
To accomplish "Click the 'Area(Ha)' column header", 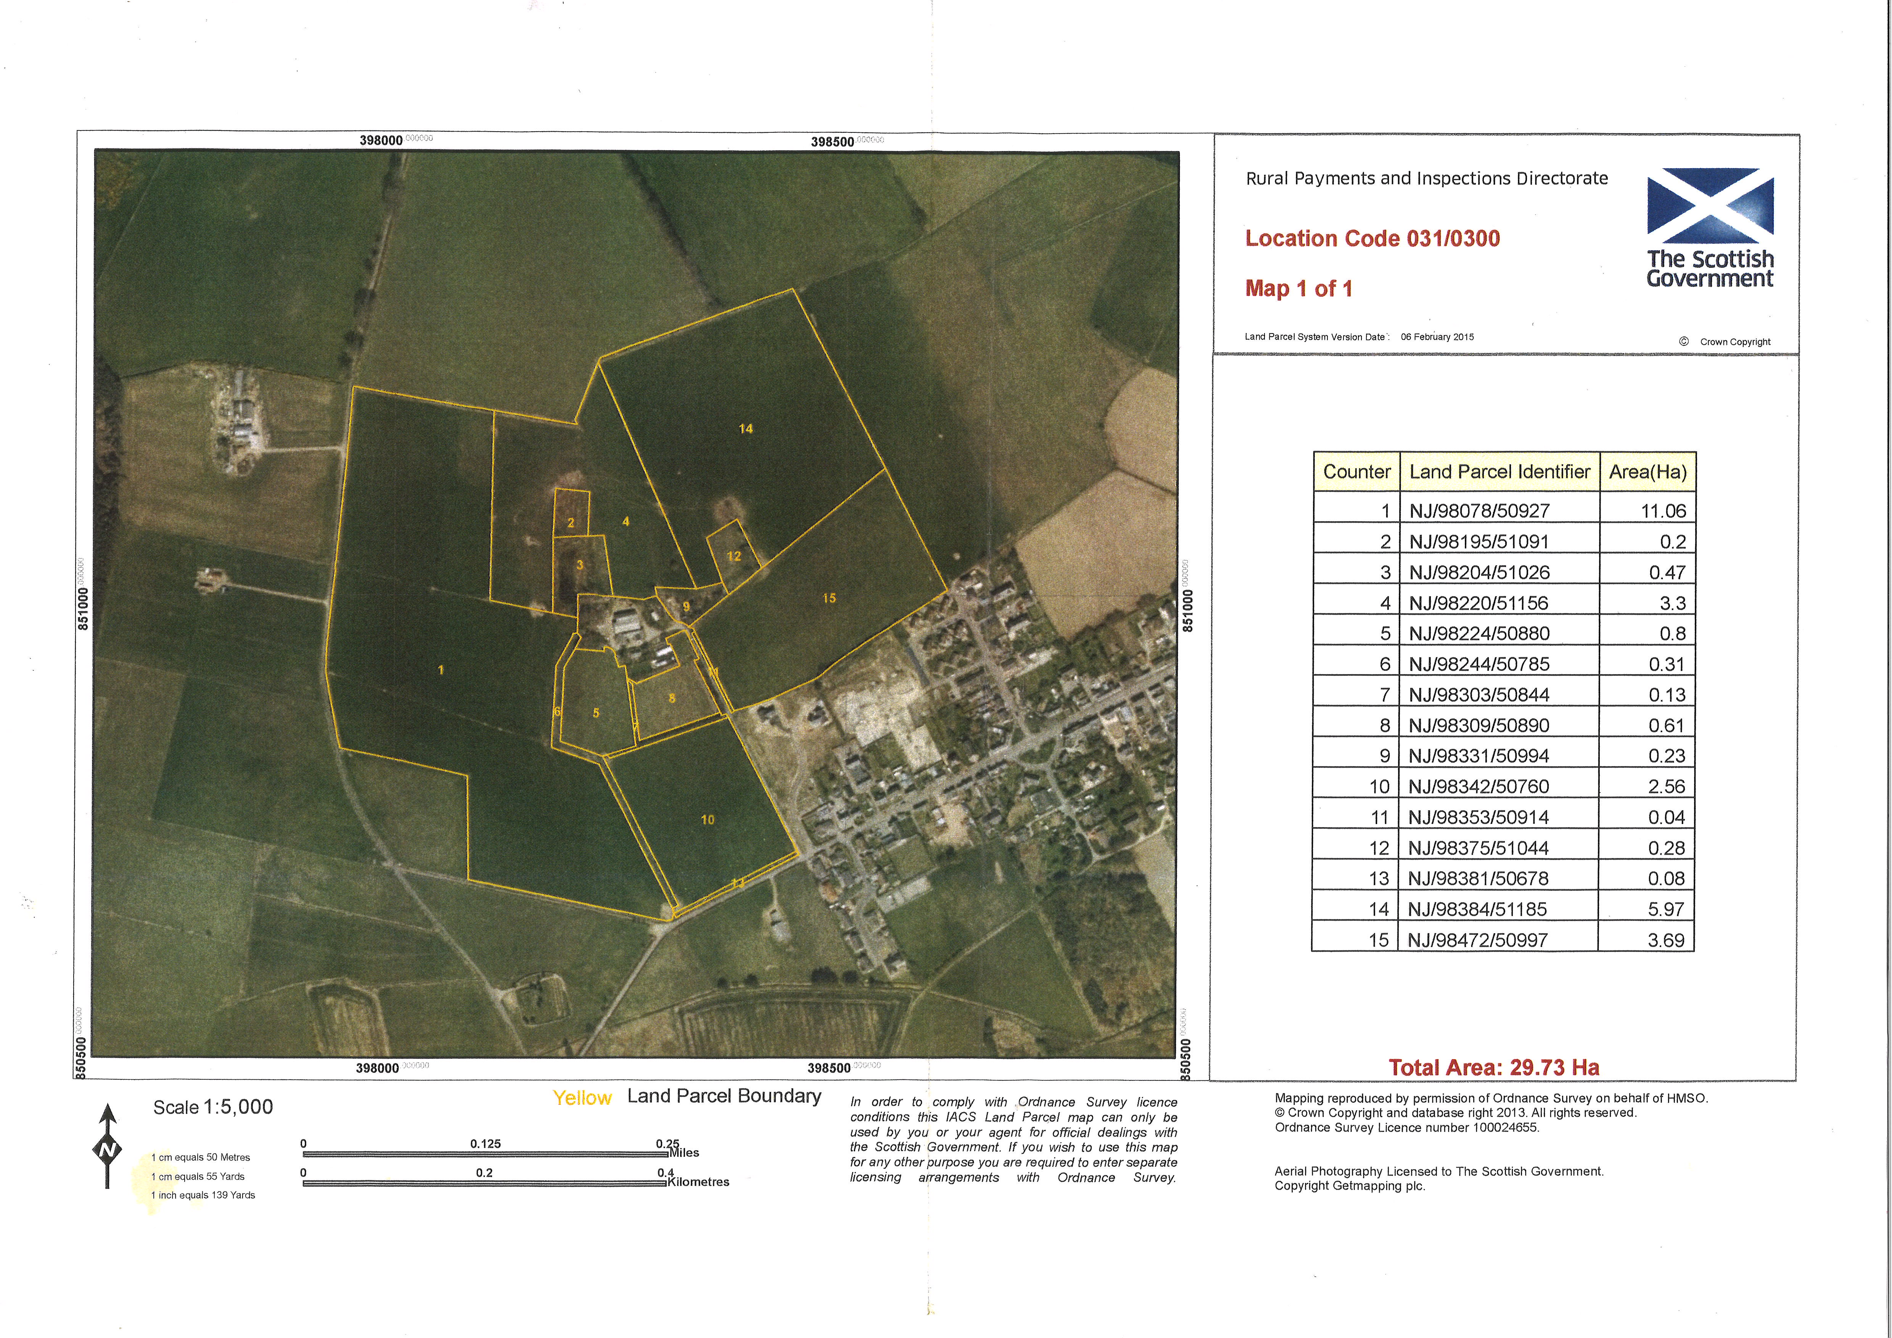I will (1648, 472).
